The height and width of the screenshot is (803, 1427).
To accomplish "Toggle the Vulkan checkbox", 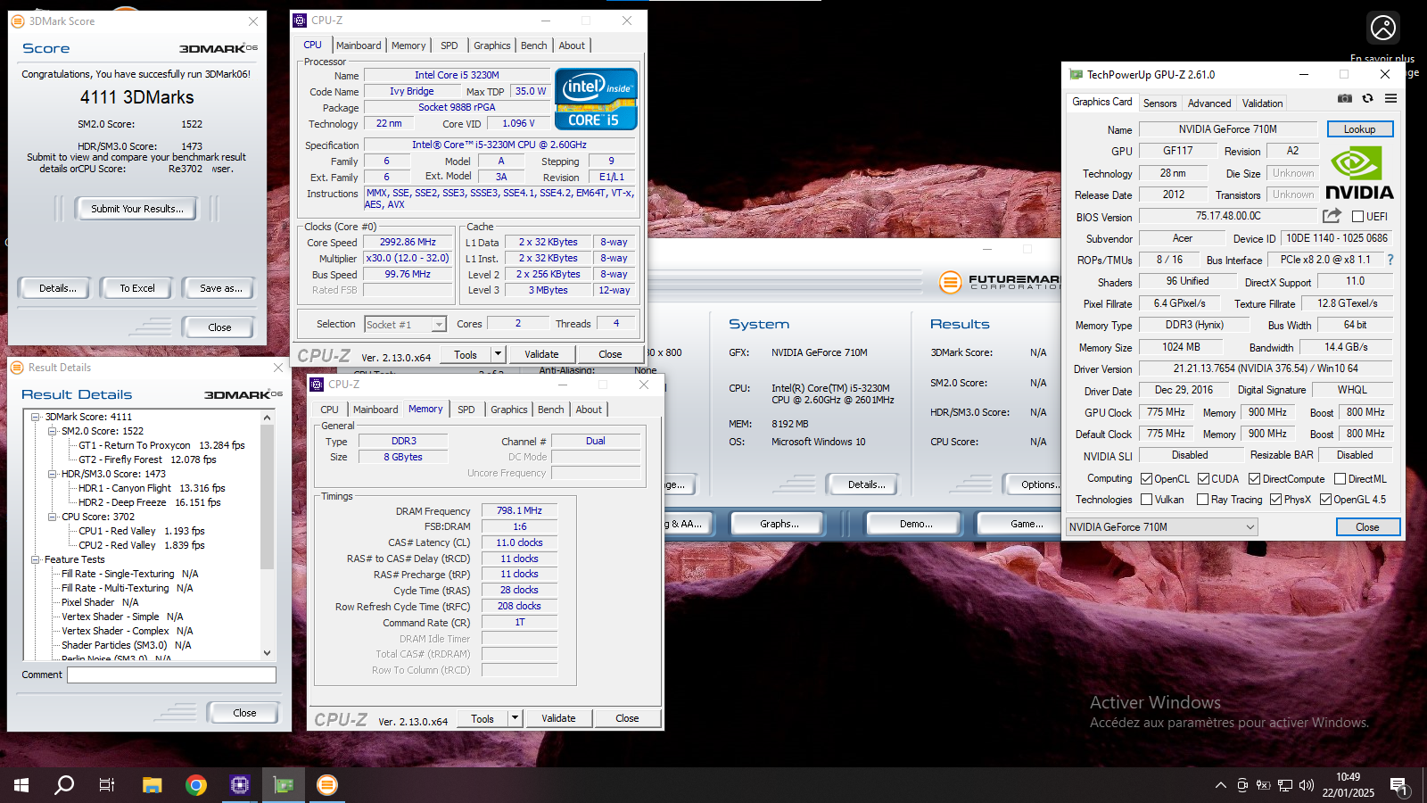I will pyautogui.click(x=1147, y=500).
